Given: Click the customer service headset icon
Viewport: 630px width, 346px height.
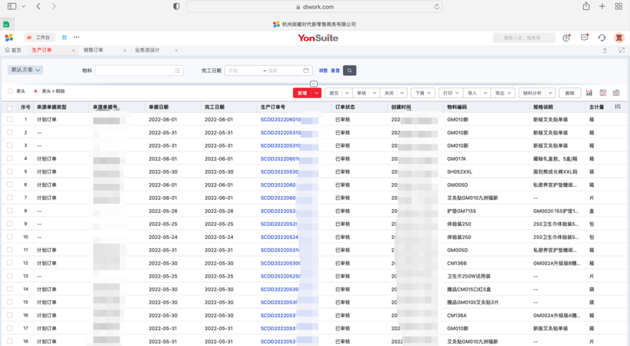Looking at the screenshot, I should click(x=601, y=38).
